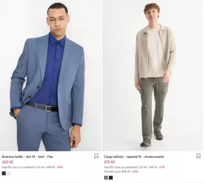Click the 798 Kč lowest 30-day price

pos(153,167)
